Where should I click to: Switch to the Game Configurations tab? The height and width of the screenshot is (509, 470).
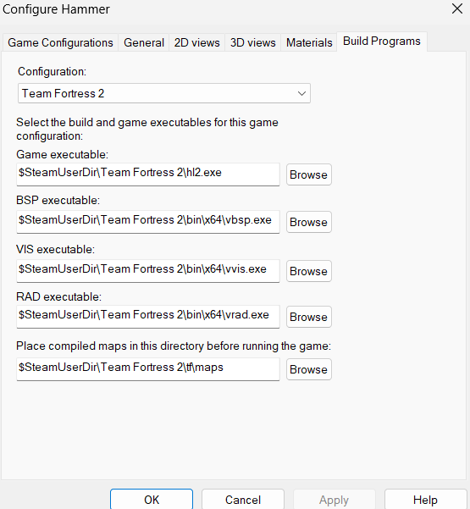60,42
